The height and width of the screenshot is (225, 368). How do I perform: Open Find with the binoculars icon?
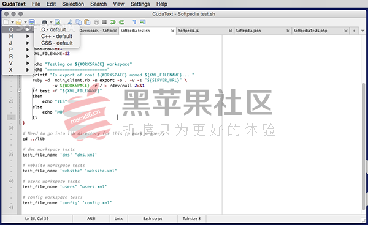pyautogui.click(x=44, y=22)
